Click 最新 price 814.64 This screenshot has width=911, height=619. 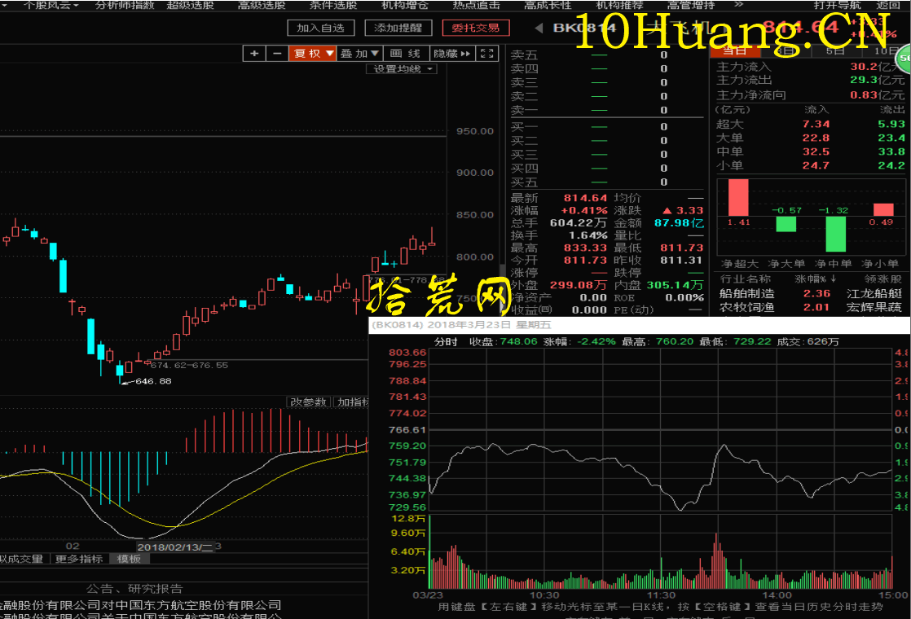(585, 198)
